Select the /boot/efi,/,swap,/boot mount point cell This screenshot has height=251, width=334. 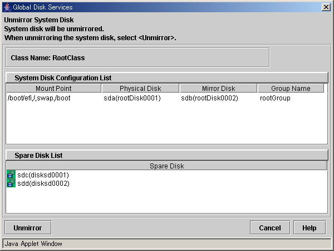pos(39,98)
